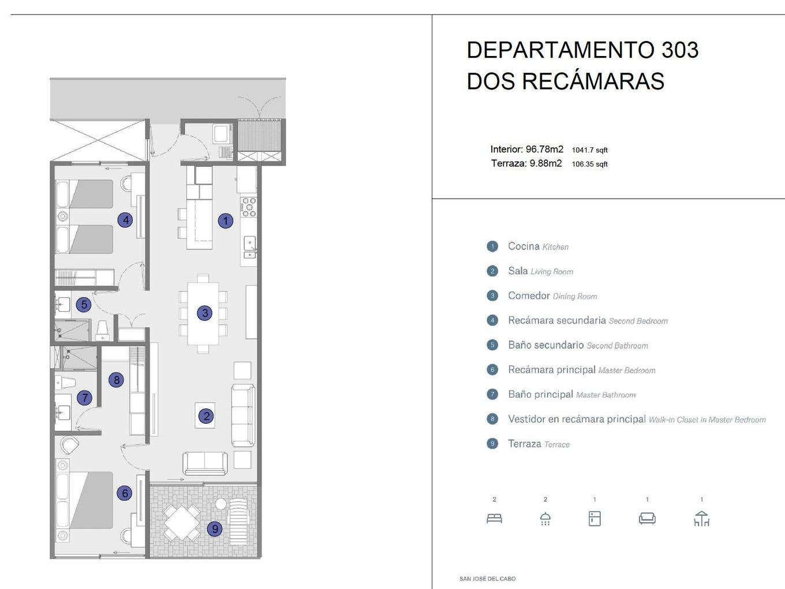Click the Interior 96.78m2 area text

[x=526, y=150]
